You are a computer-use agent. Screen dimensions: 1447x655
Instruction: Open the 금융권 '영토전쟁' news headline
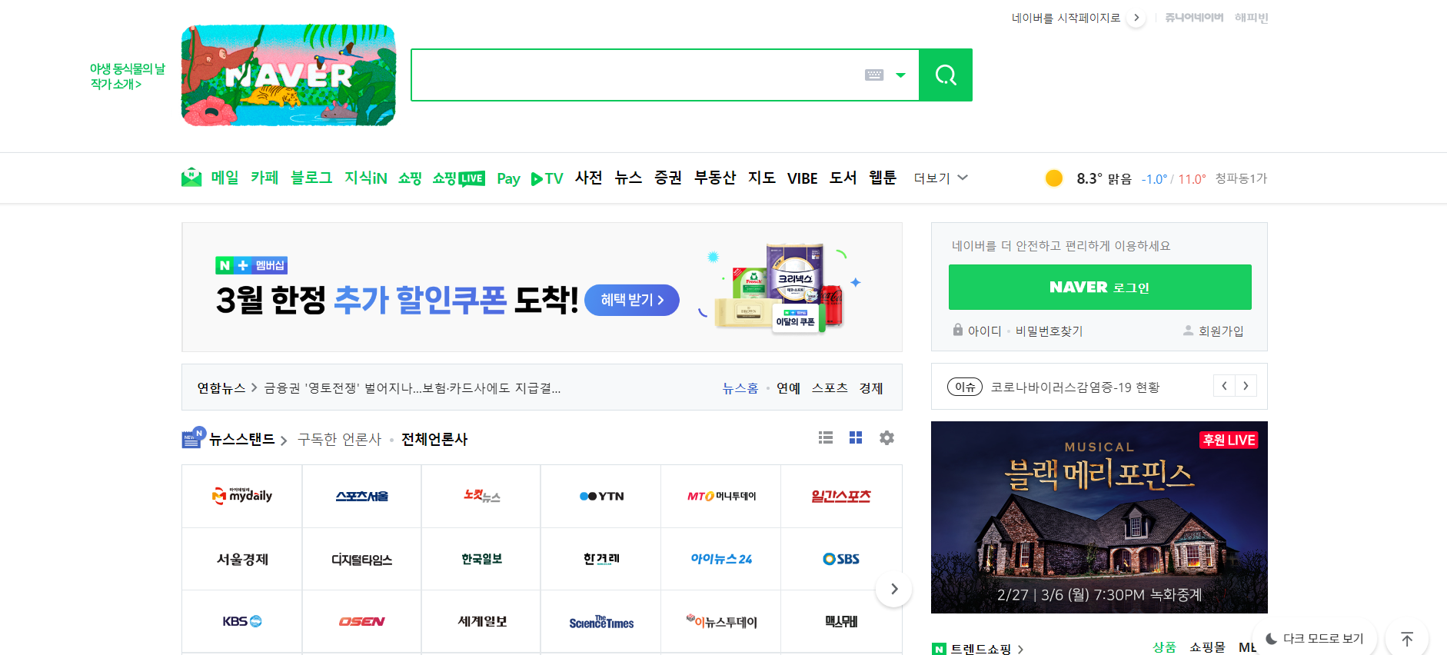click(412, 388)
